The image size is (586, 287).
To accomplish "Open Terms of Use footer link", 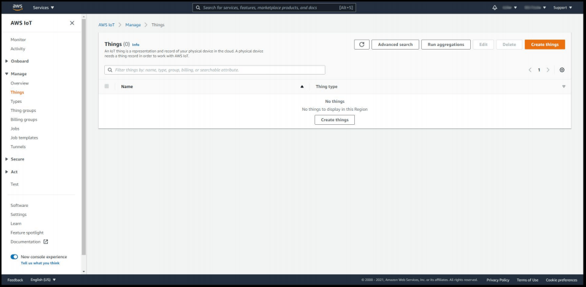I will click(x=527, y=280).
